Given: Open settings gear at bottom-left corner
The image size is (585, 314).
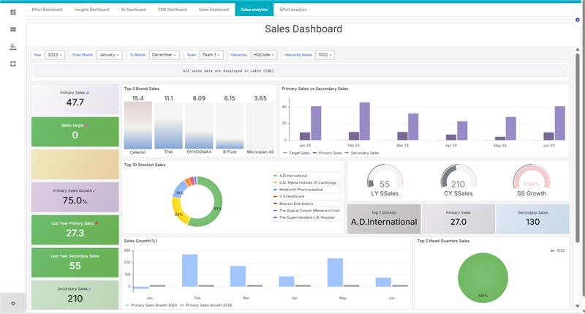Looking at the screenshot, I should tap(12, 303).
